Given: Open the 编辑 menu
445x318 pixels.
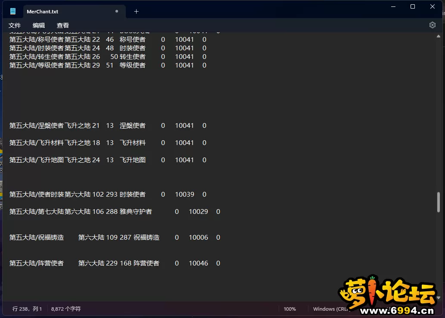Looking at the screenshot, I should tap(39, 25).
